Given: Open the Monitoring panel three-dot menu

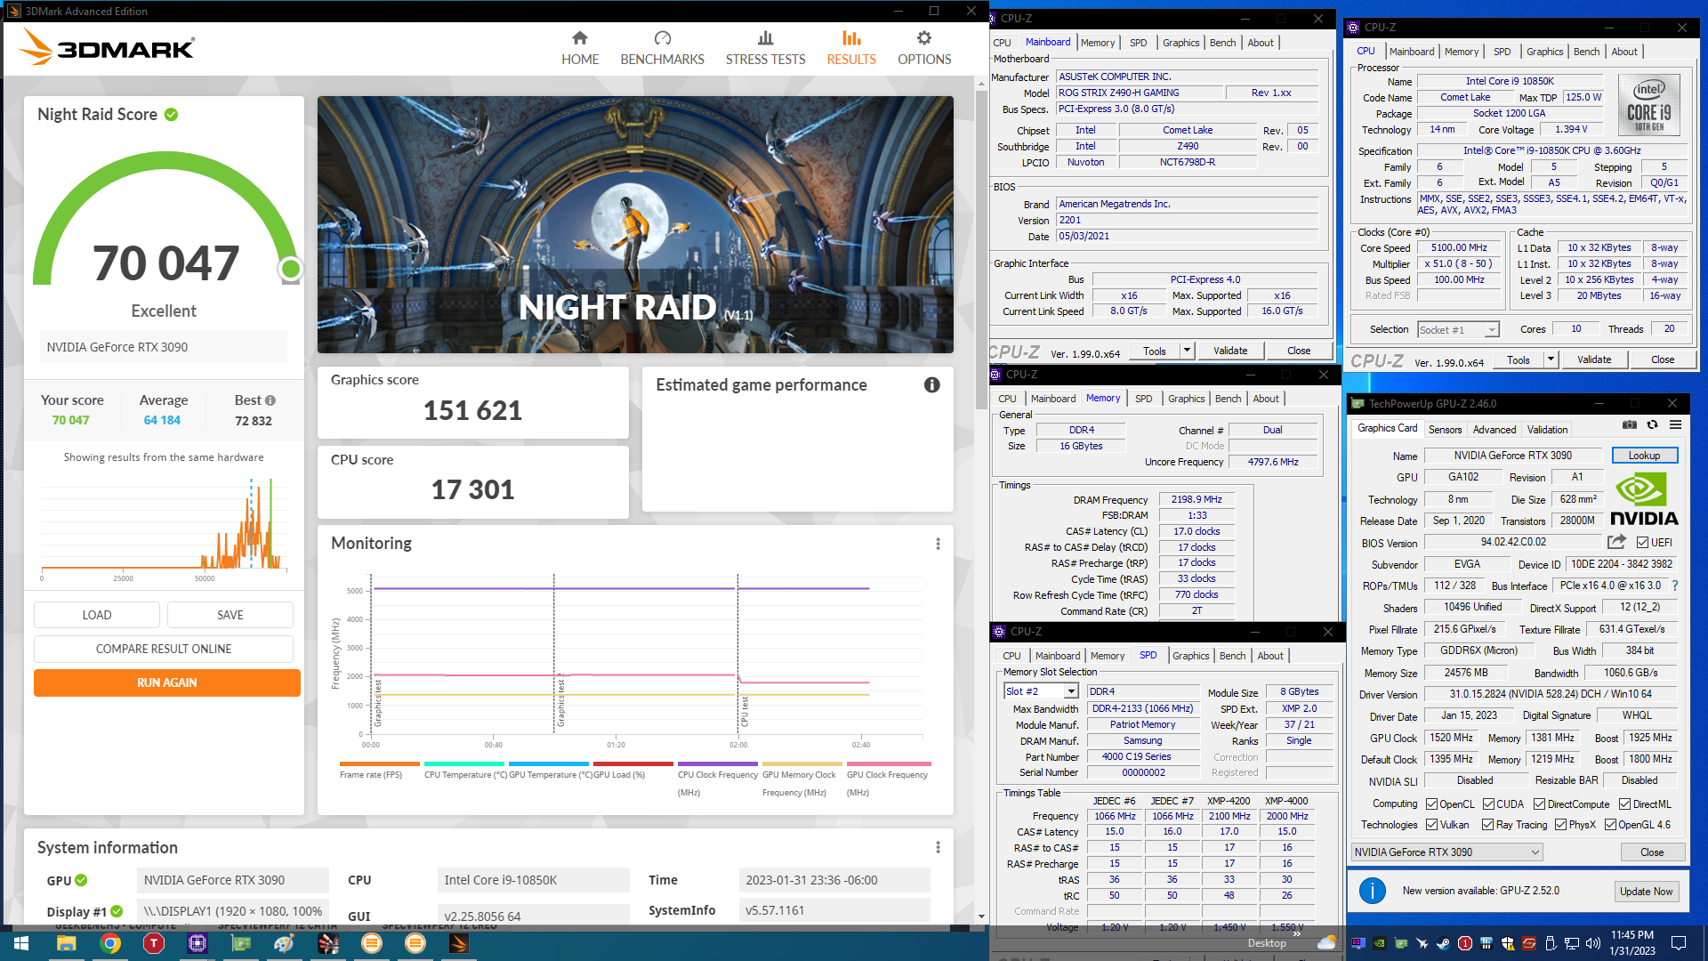Looking at the screenshot, I should 938,544.
